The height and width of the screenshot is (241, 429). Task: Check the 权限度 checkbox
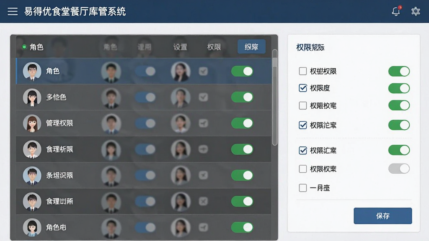pyautogui.click(x=302, y=88)
